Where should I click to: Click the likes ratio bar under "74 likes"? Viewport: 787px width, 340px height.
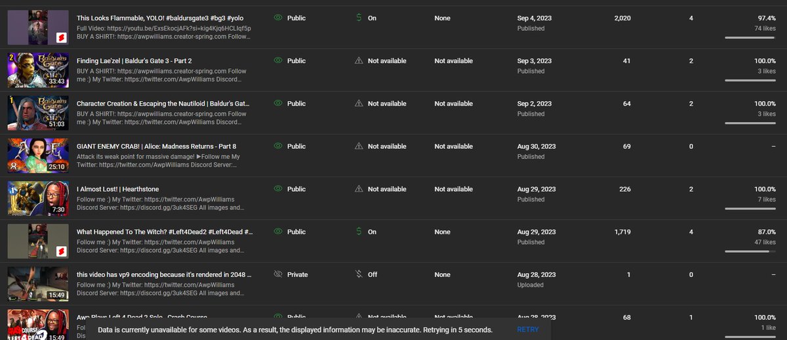750,37
